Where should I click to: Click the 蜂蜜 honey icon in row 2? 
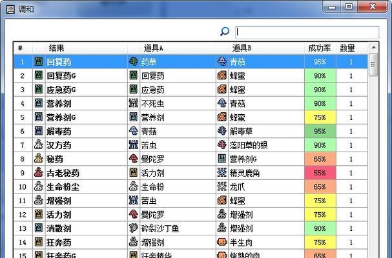click(x=222, y=75)
